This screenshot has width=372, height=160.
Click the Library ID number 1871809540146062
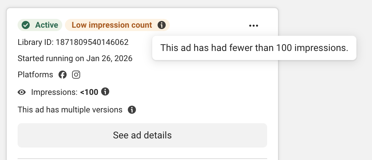pos(92,42)
